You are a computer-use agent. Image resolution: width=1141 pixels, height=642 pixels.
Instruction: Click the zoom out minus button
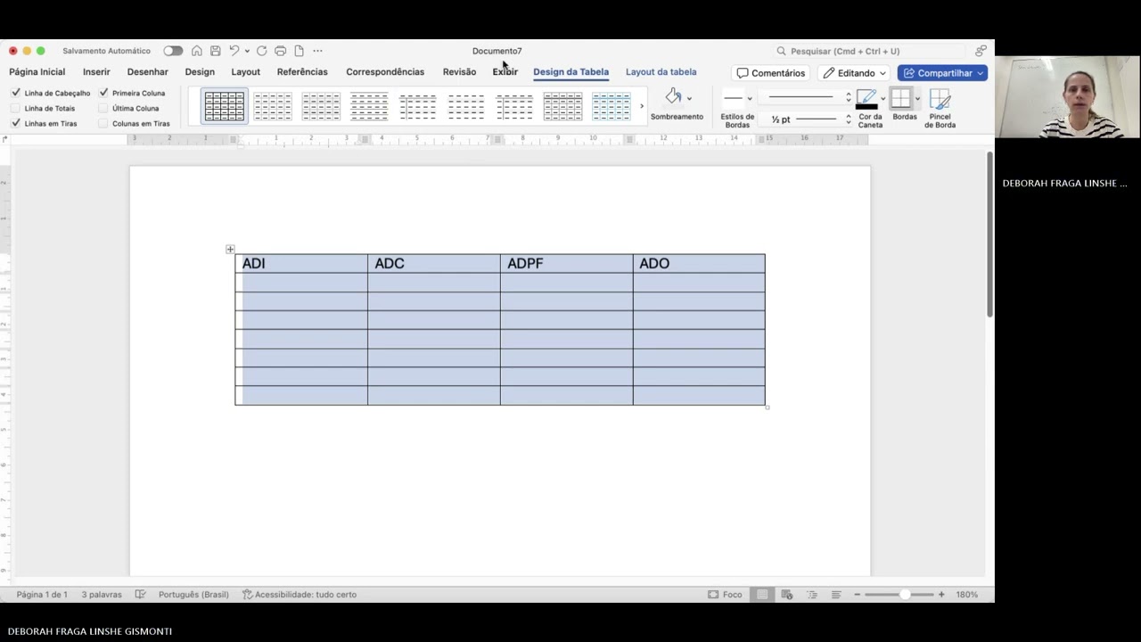click(x=857, y=595)
